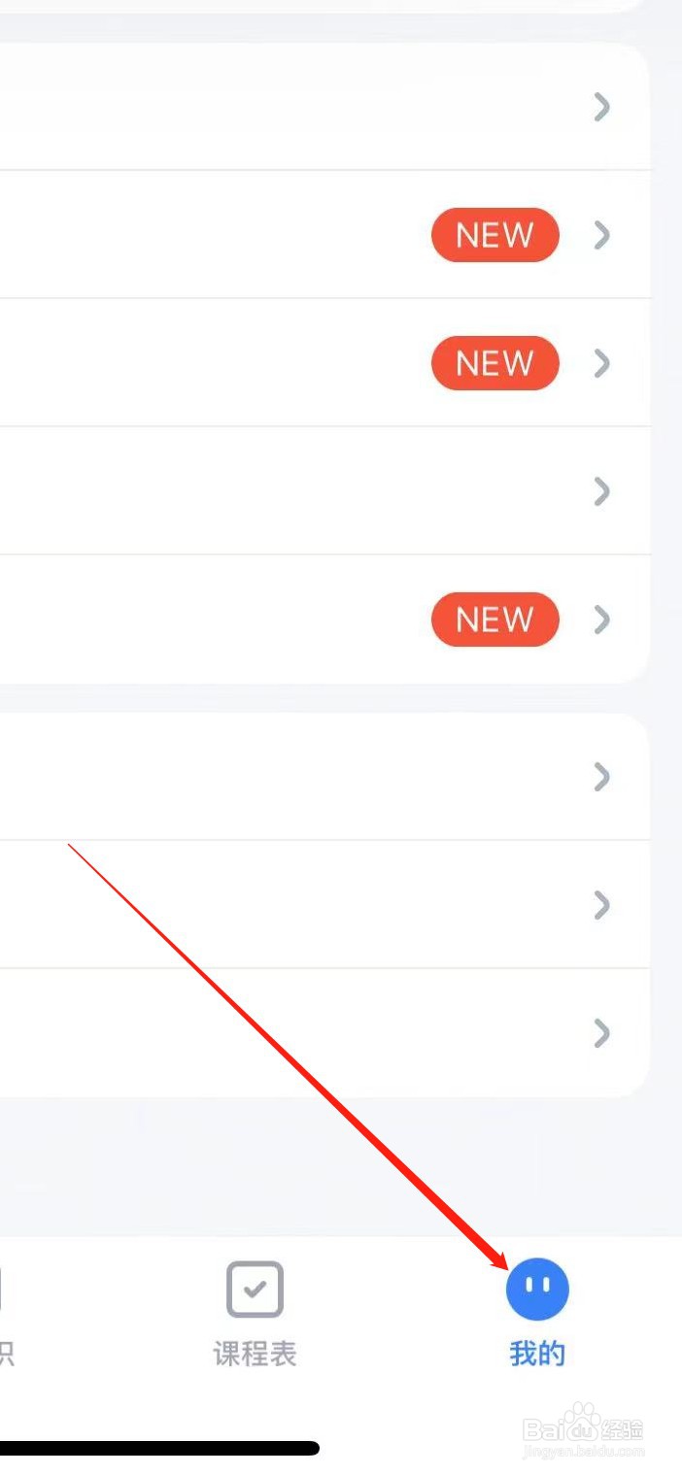Tap chevron in row between second and third NEW
Image resolution: width=682 pixels, height=1475 pixels.
[602, 491]
